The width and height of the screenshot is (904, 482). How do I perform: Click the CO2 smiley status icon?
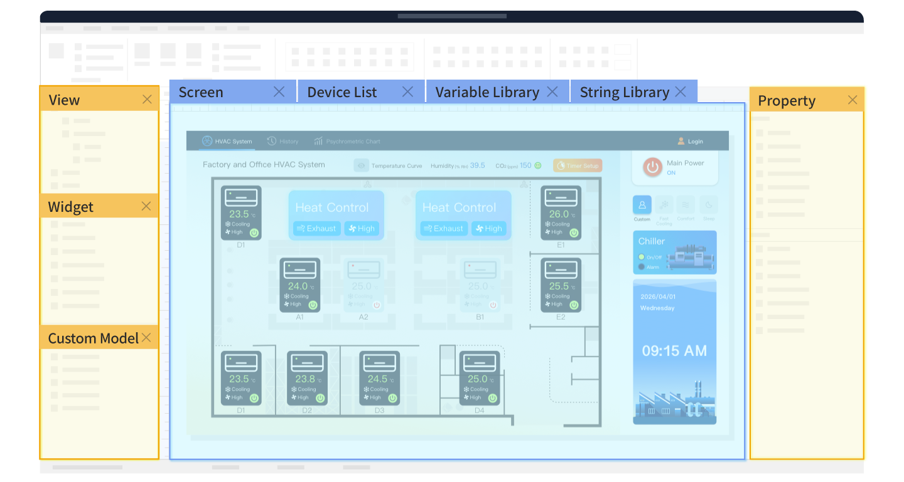coord(538,165)
